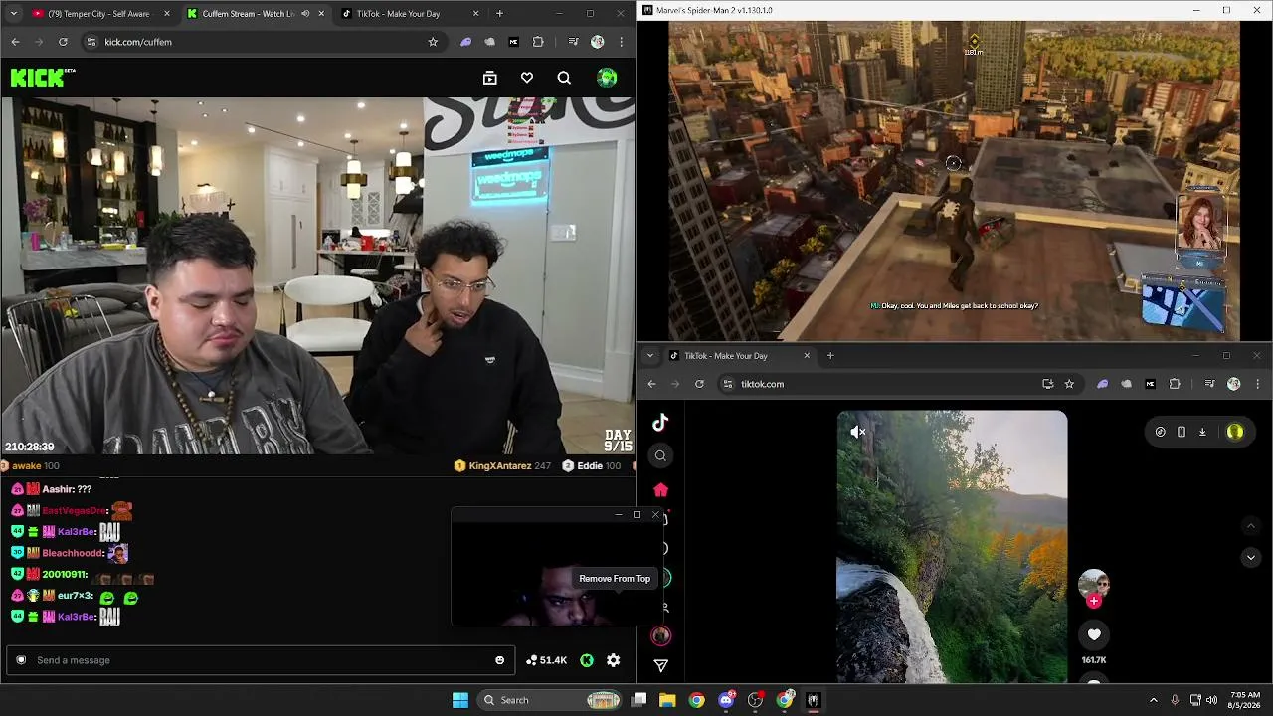The height and width of the screenshot is (716, 1273).
Task: Bookmark kick.com page with the star icon
Action: (x=433, y=42)
